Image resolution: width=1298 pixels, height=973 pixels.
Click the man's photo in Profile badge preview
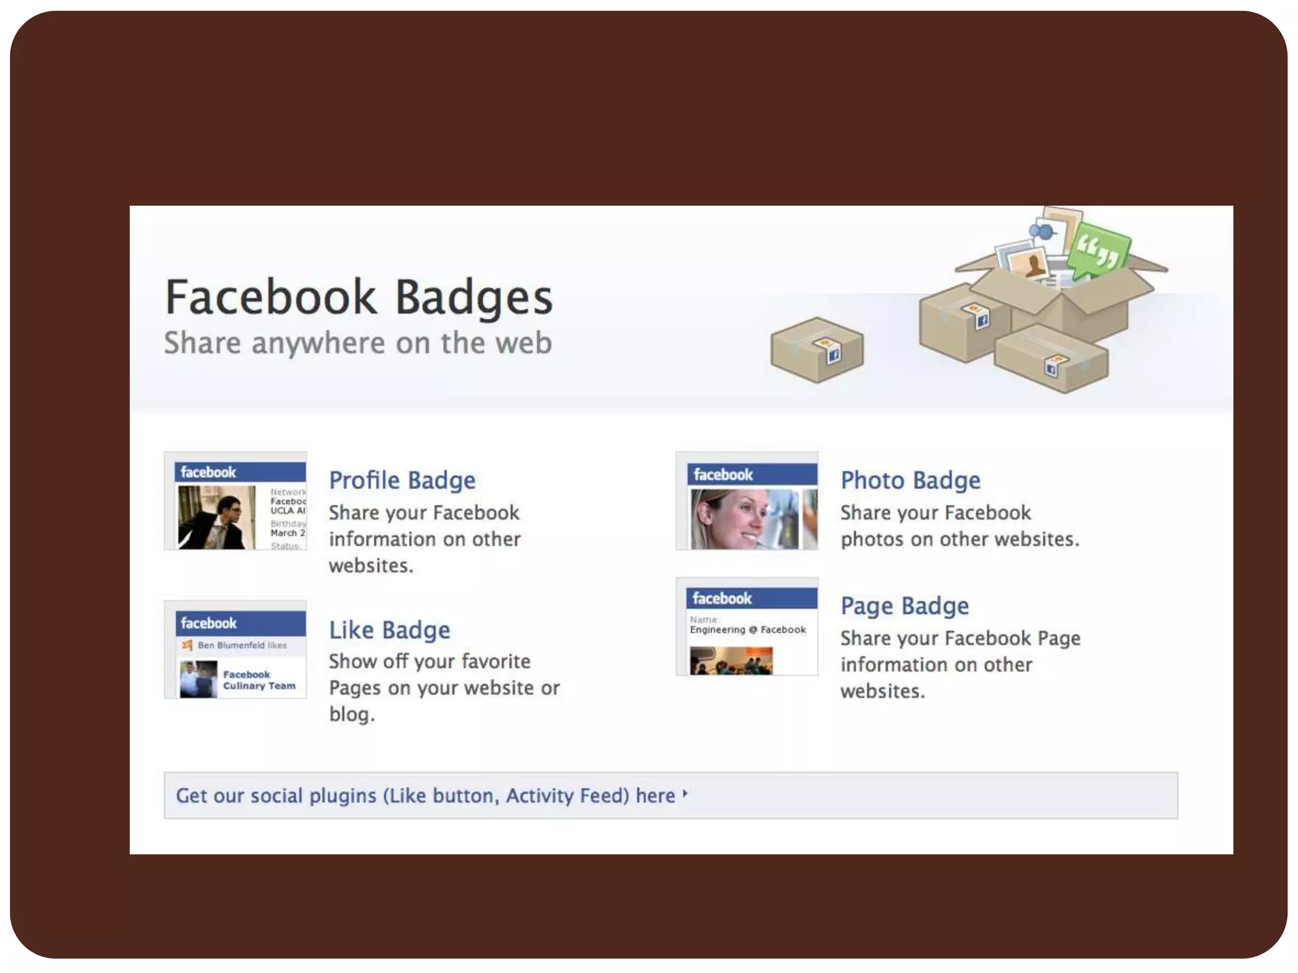pyautogui.click(x=217, y=518)
